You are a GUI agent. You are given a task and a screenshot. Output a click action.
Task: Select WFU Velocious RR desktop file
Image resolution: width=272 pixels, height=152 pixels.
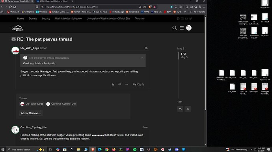point(265,75)
